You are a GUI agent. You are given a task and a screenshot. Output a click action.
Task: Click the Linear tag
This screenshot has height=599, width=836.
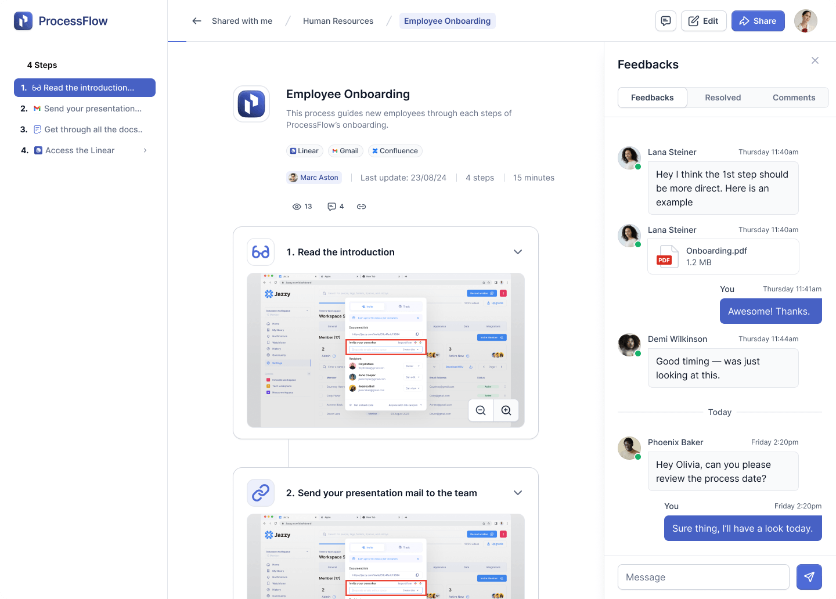304,151
